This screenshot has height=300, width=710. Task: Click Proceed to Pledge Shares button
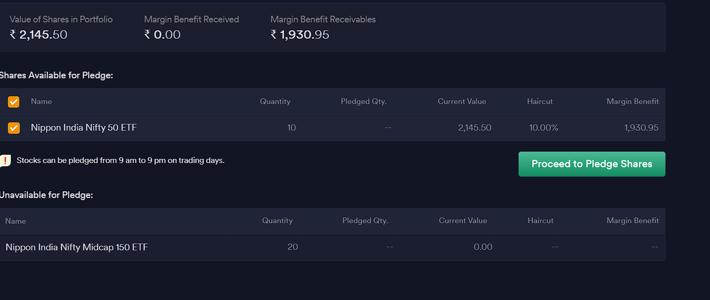(592, 164)
